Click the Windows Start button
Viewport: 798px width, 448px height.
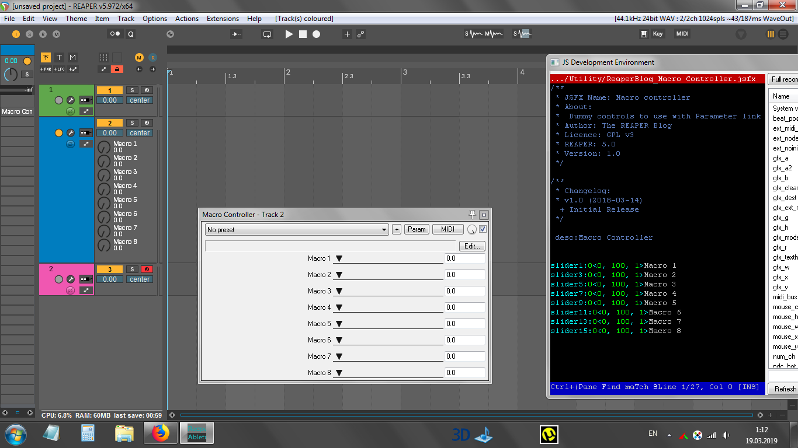tap(16, 434)
